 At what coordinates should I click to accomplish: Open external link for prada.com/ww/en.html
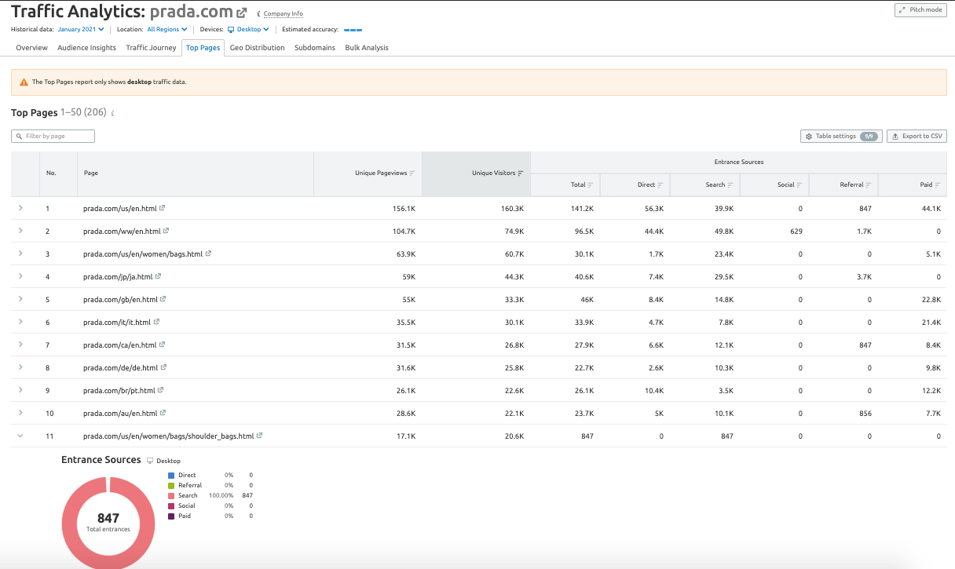point(166,231)
